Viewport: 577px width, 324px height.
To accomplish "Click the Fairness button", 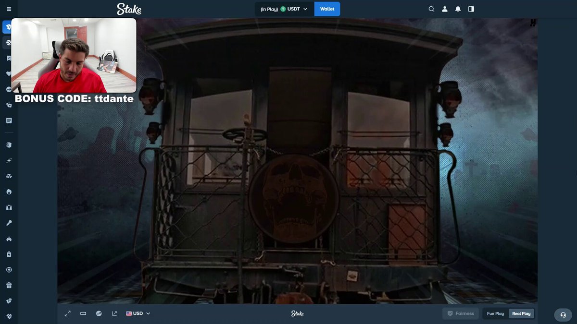I will click(x=461, y=313).
